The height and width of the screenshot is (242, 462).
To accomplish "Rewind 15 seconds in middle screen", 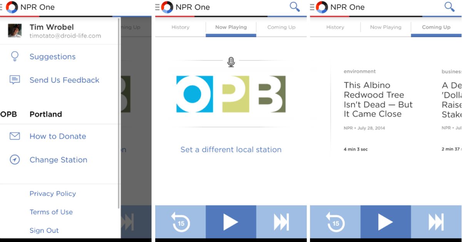I will [180, 222].
